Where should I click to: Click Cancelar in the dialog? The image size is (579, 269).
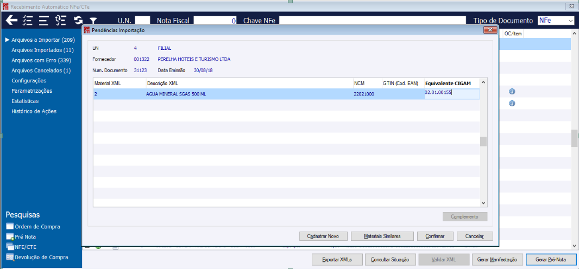coord(475,236)
